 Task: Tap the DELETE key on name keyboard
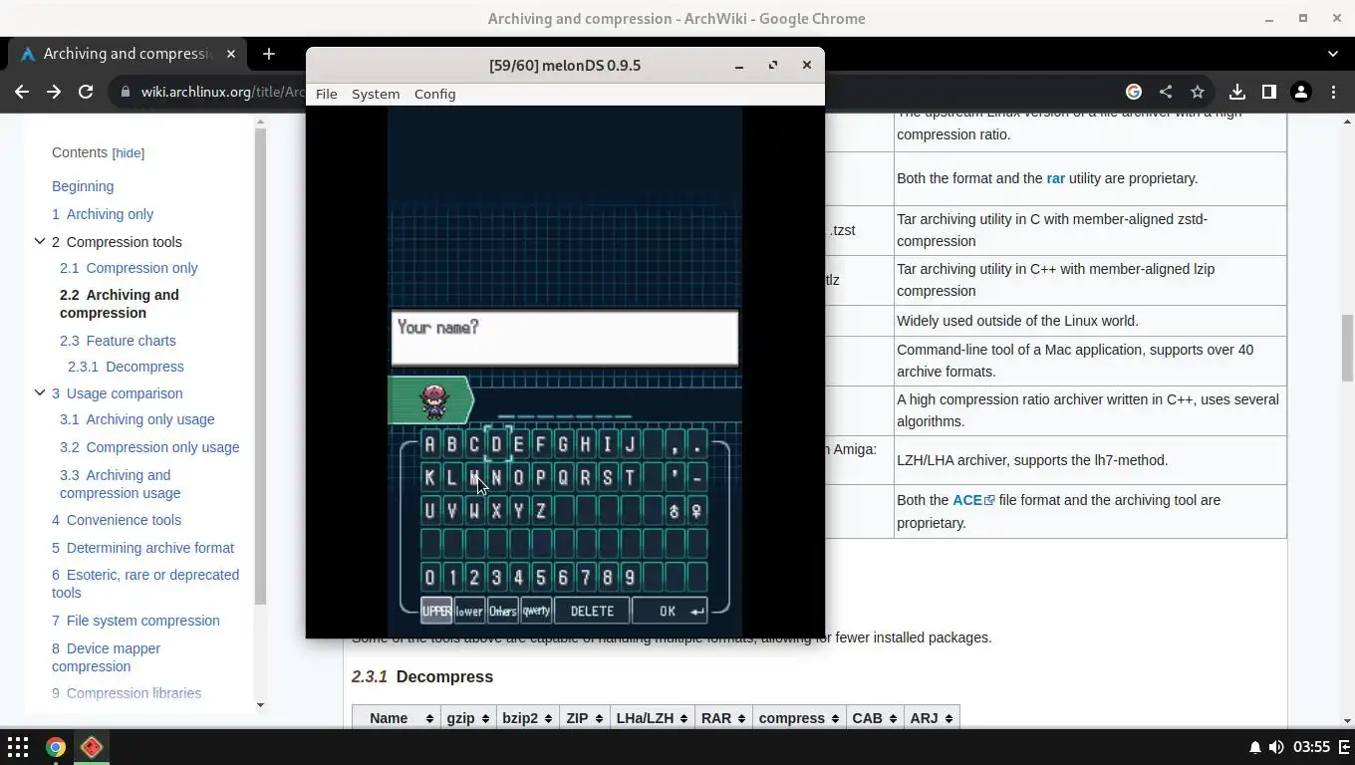[592, 611]
